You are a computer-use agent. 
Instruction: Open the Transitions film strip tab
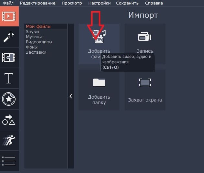(x=8, y=57)
